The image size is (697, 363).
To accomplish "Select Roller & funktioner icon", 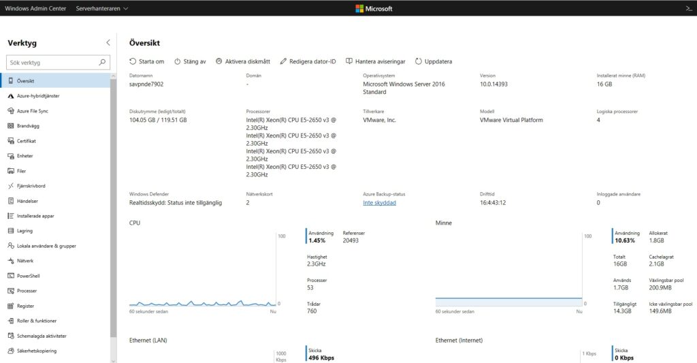I will click(11, 321).
